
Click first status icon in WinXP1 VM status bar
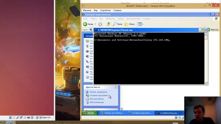(x=176, y=117)
